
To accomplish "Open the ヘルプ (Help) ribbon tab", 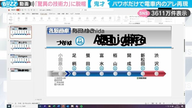I will coord(72,14).
